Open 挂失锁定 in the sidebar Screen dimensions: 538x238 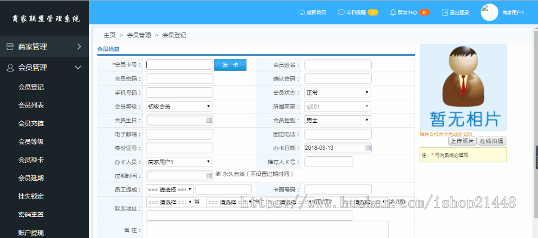[31, 196]
